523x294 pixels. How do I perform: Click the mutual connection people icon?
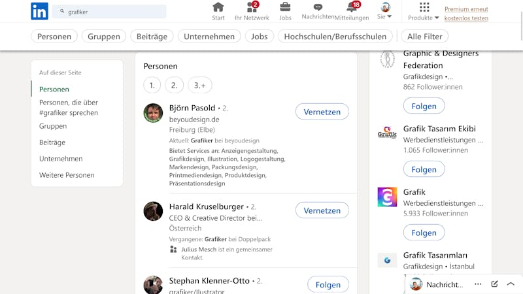pyautogui.click(x=173, y=250)
